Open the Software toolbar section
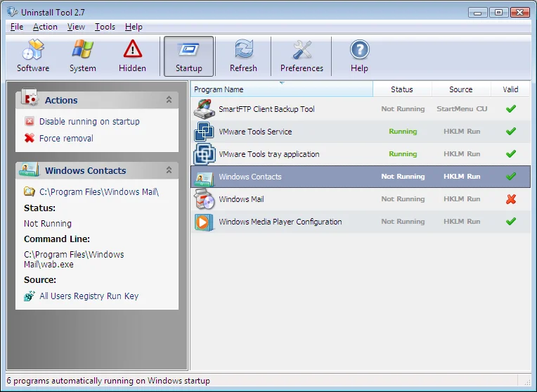This screenshot has width=537, height=392. (33, 56)
